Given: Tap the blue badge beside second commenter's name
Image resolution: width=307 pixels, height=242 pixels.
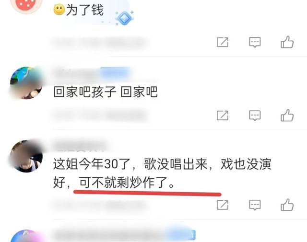Looking at the screenshot, I should pyautogui.click(x=115, y=72).
